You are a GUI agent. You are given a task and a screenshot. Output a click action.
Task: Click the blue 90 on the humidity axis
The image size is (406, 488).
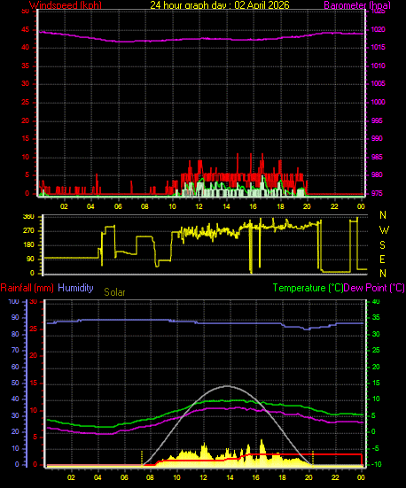[x=15, y=317]
